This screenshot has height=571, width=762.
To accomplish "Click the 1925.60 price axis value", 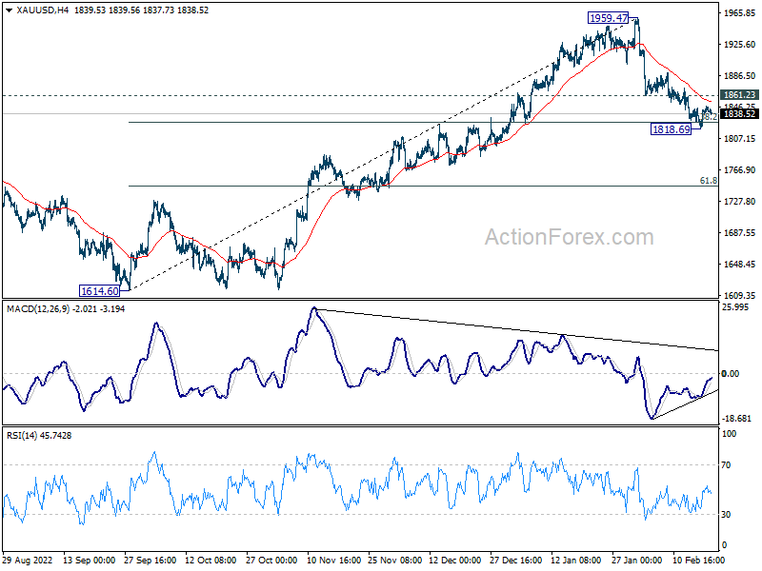I will coord(740,44).
